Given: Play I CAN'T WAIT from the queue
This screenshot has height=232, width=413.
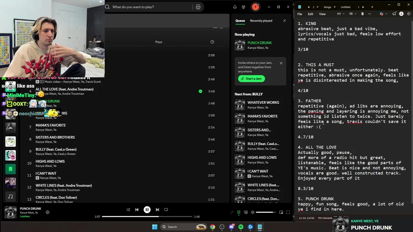Looking at the screenshot, I should (258, 171).
